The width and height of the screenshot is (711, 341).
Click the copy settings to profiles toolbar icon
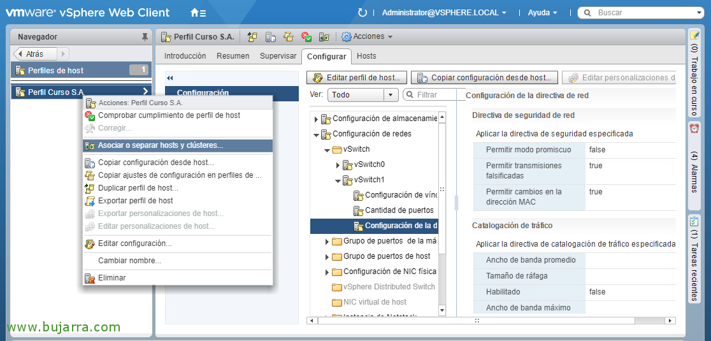tap(289, 37)
